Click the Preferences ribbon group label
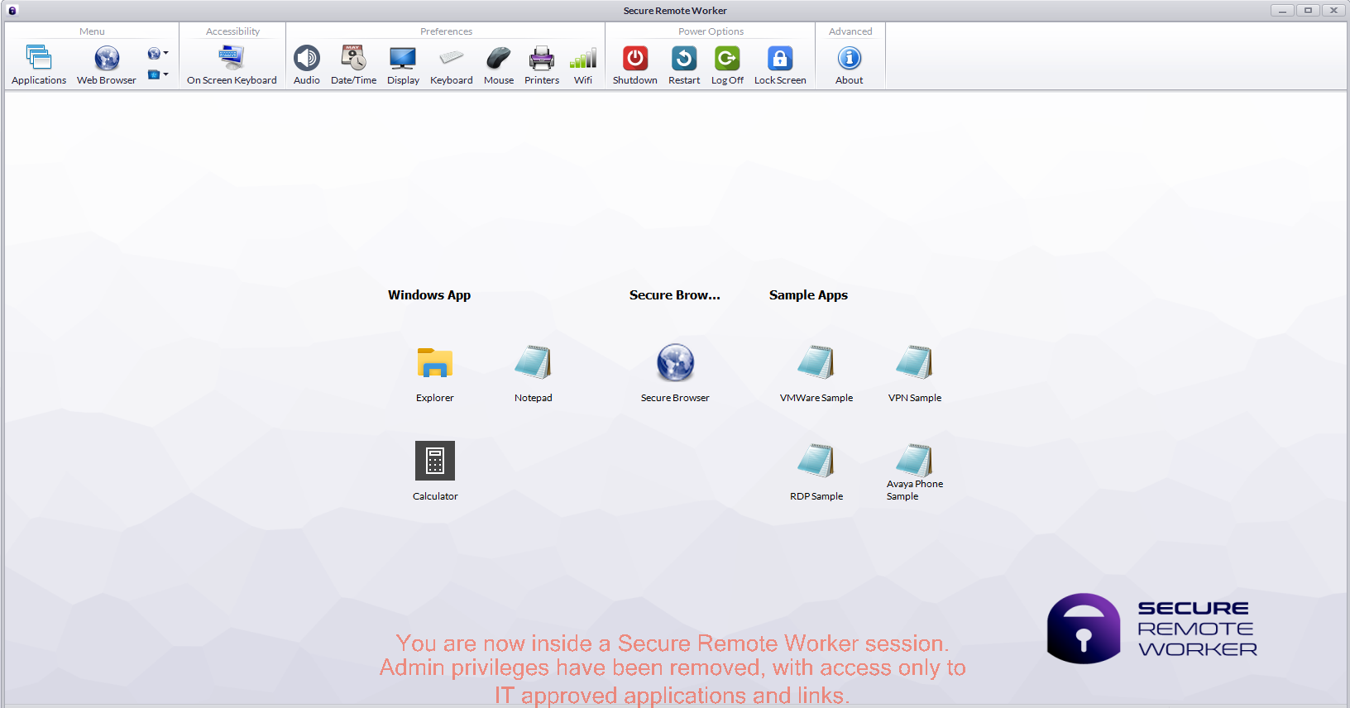Viewport: 1350px width, 708px height. click(447, 31)
